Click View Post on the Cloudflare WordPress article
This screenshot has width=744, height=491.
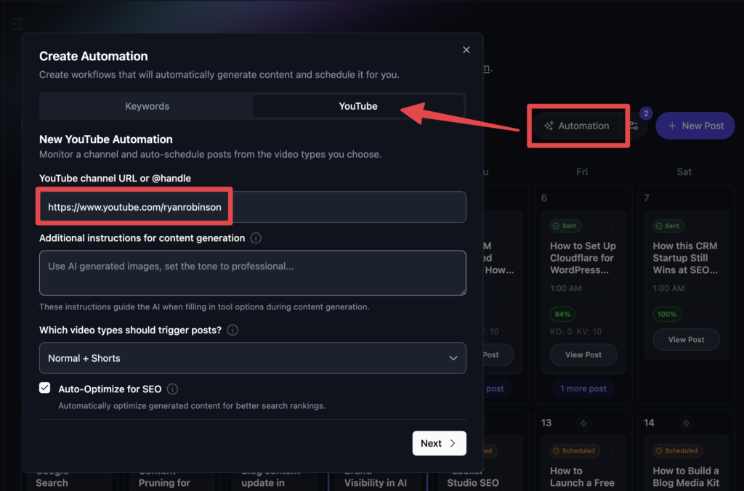click(583, 354)
